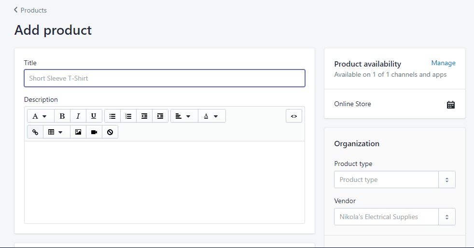Screen dimensions: 474x248
Task: Click the Product type field
Action: [x=386, y=180]
